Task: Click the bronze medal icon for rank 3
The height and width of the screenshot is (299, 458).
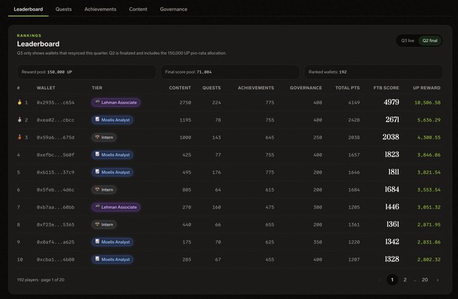Action: click(x=20, y=137)
